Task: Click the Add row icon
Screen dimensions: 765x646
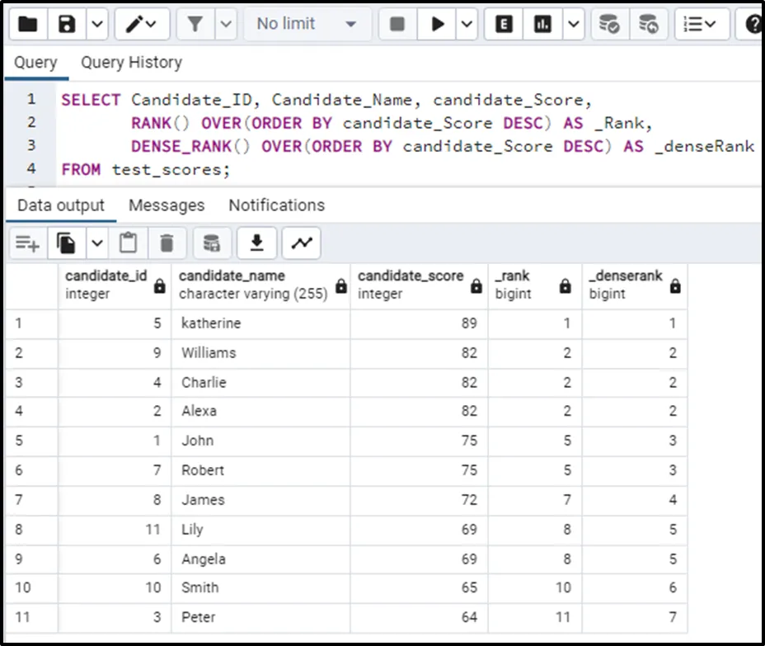Action: coord(27,243)
